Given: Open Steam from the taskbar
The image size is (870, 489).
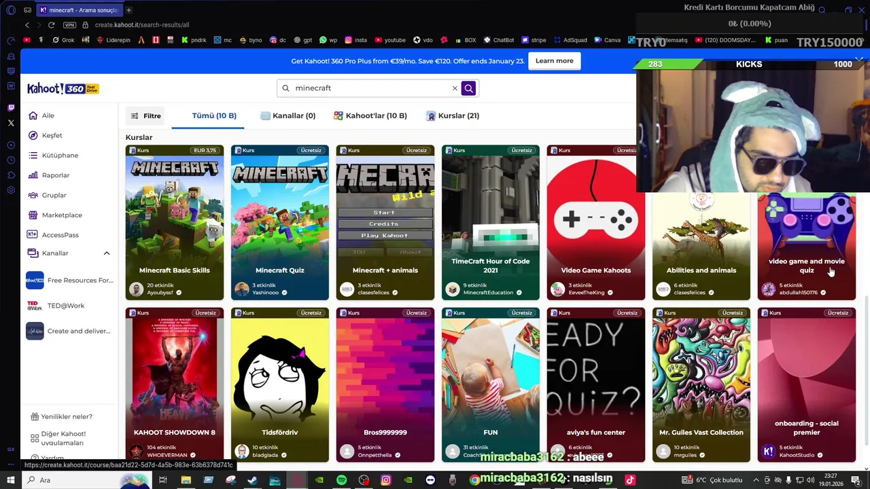Looking at the screenshot, I should tap(252, 480).
